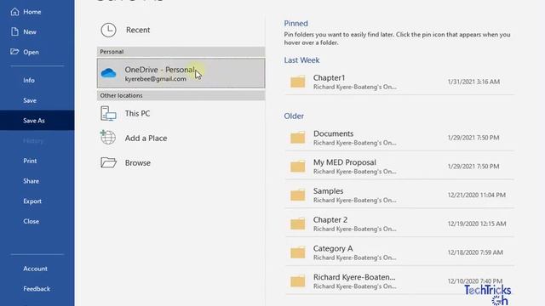Image resolution: width=545 pixels, height=306 pixels.
Task: Click the Open folder icon in sidebar
Action: click(x=14, y=52)
